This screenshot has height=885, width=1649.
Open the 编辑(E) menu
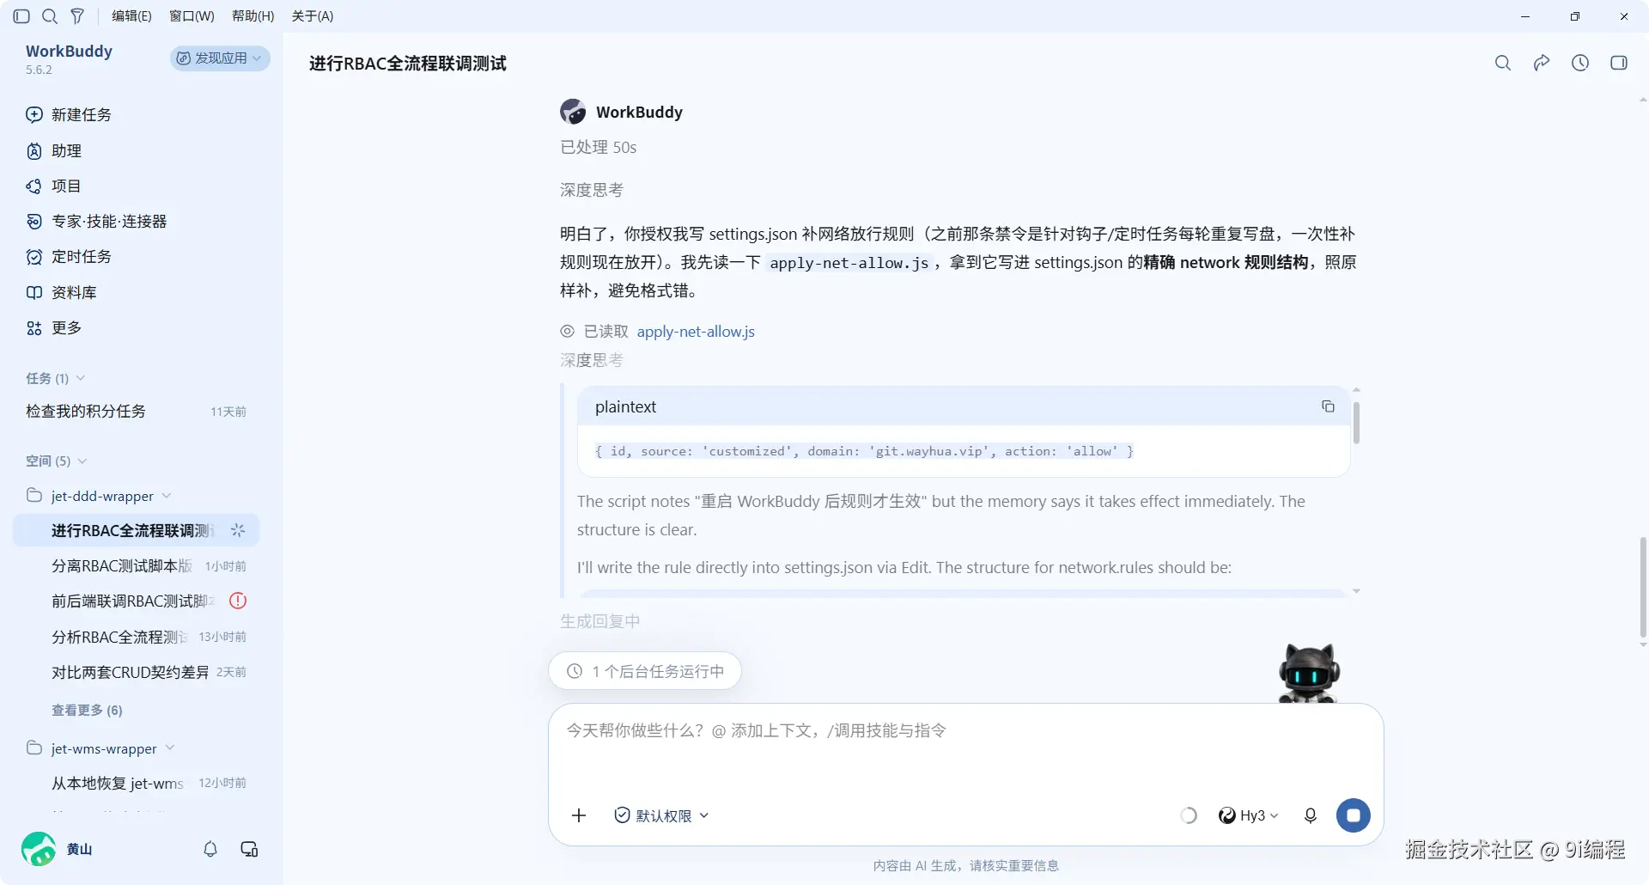pyautogui.click(x=131, y=16)
